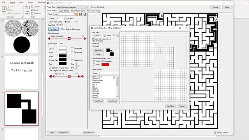Click PowerPoint Paste icon
Viewport: 249px width, 140px height.
coord(4,8)
